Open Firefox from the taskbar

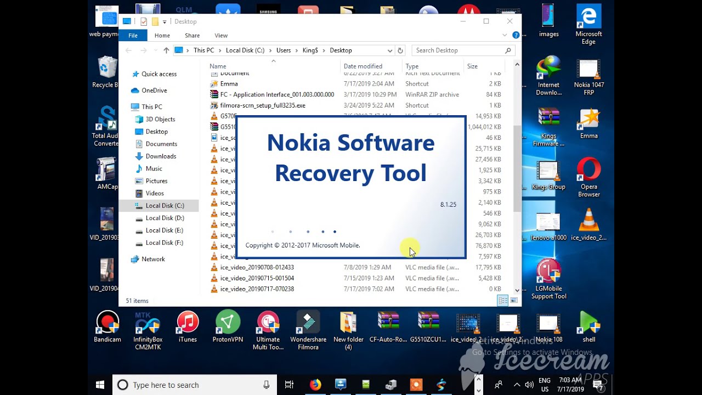315,385
